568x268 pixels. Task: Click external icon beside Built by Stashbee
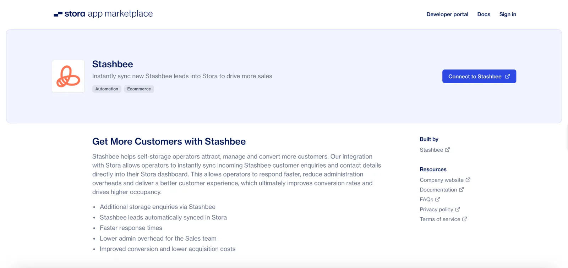447,150
